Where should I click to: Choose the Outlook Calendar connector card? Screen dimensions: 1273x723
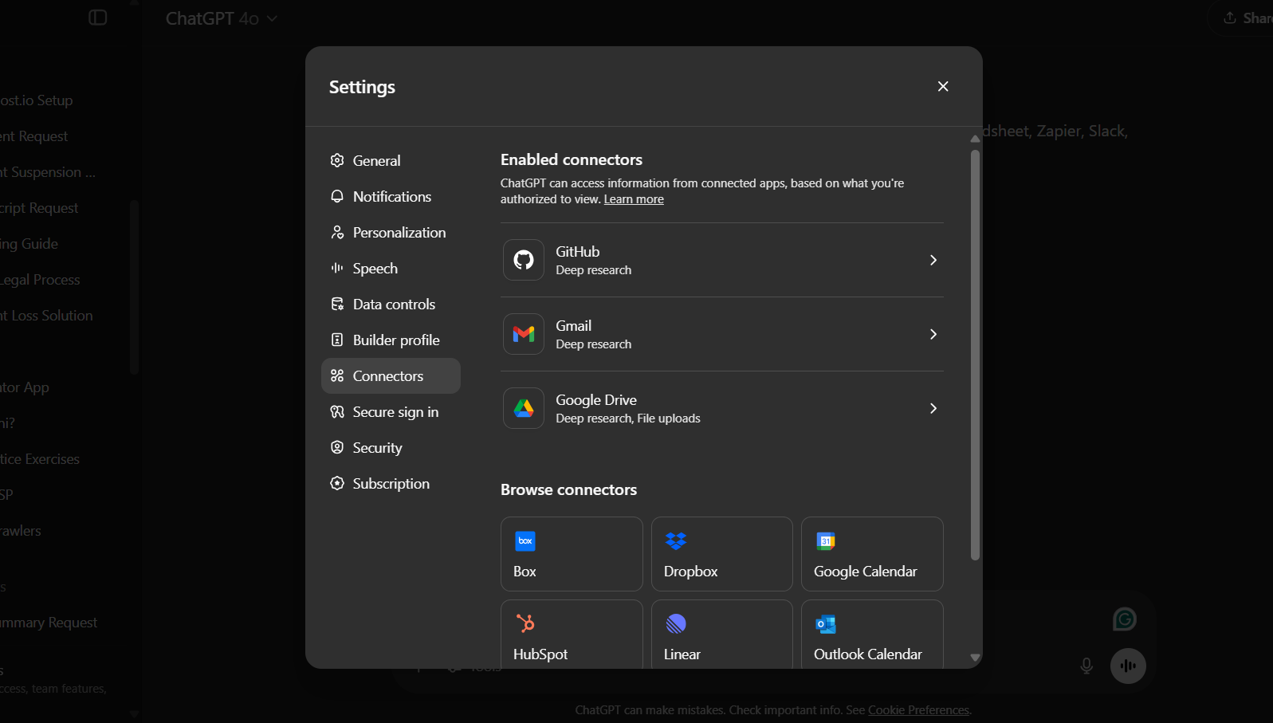click(872, 634)
